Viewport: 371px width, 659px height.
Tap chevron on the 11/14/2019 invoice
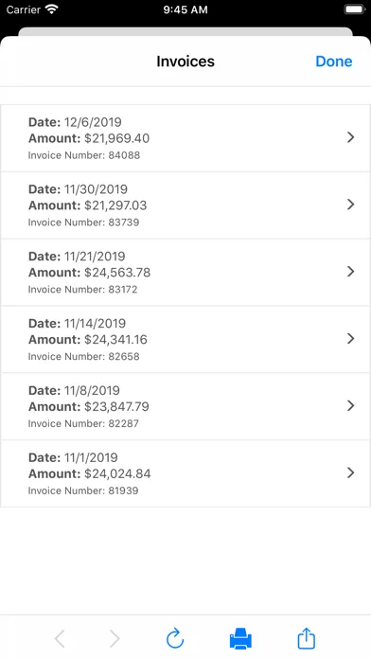[x=351, y=338]
